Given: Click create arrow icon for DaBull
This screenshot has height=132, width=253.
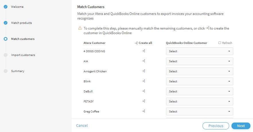Looking at the screenshot, I should point(143,91).
